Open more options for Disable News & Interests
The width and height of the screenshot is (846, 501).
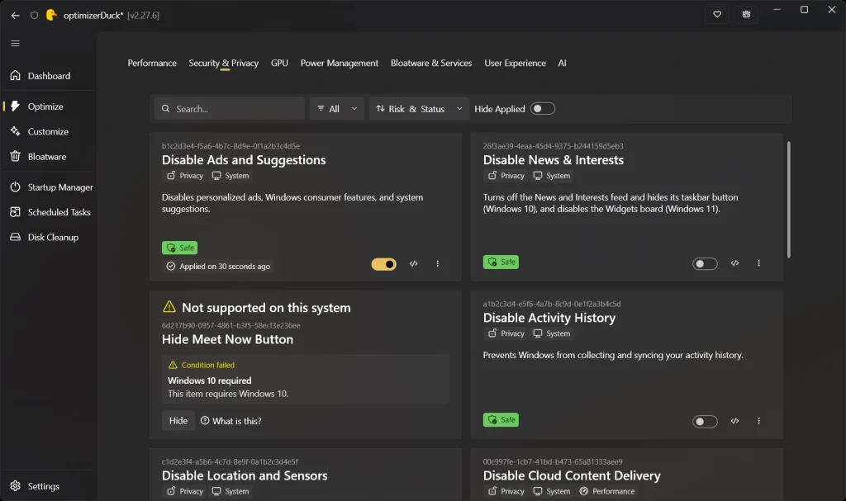(x=758, y=263)
